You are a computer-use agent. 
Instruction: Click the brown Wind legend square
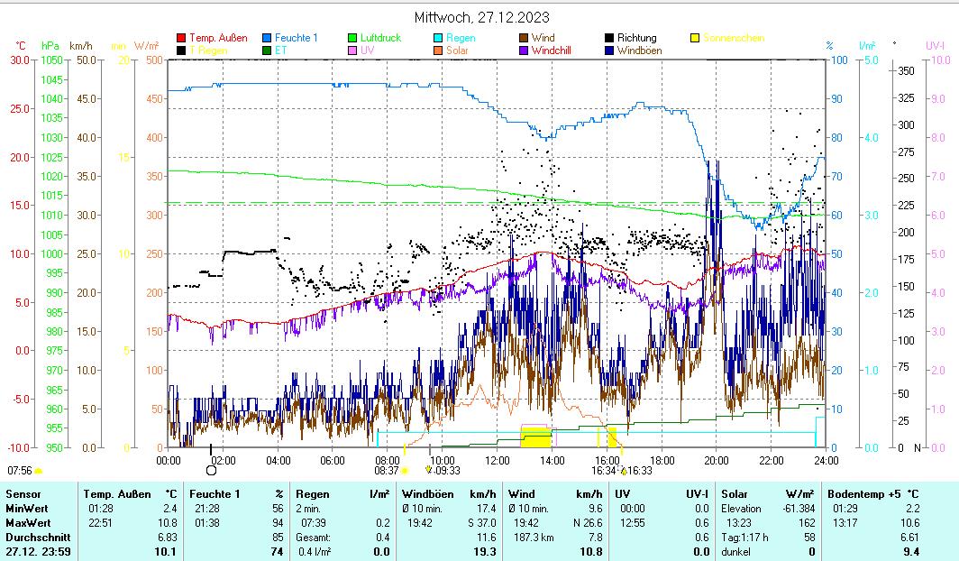524,39
